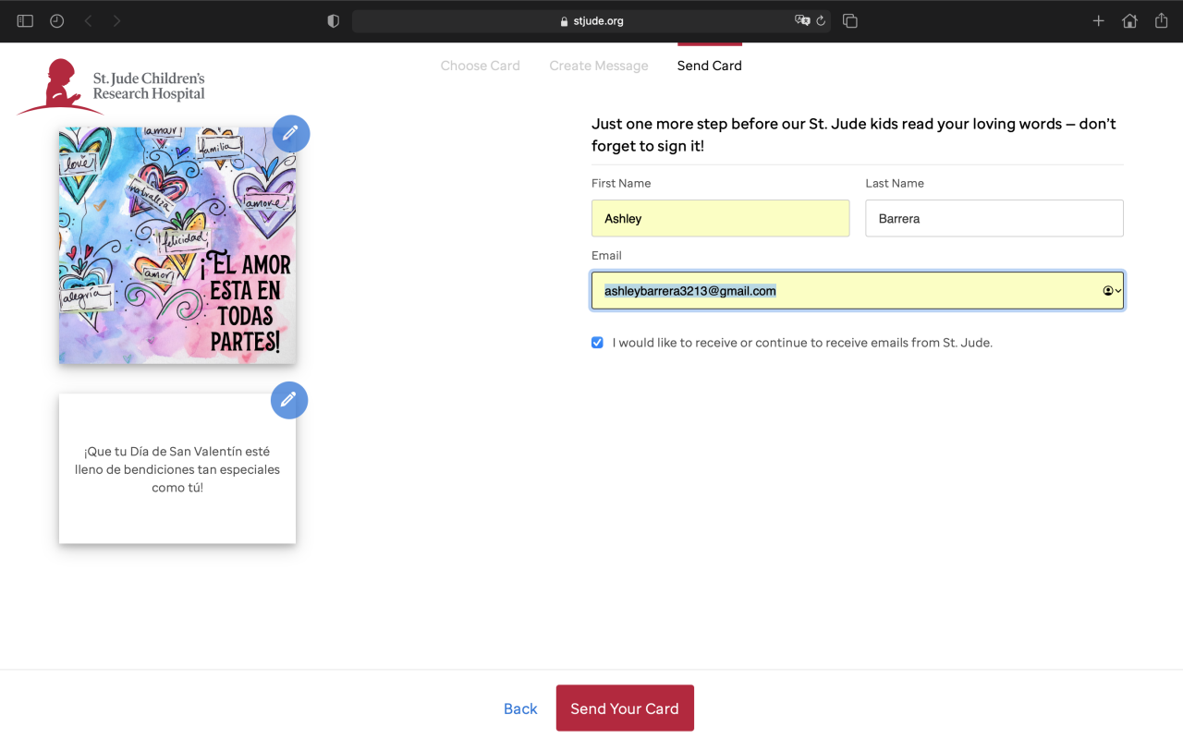
Task: Open the Safari sidebar panel
Action: click(x=25, y=20)
